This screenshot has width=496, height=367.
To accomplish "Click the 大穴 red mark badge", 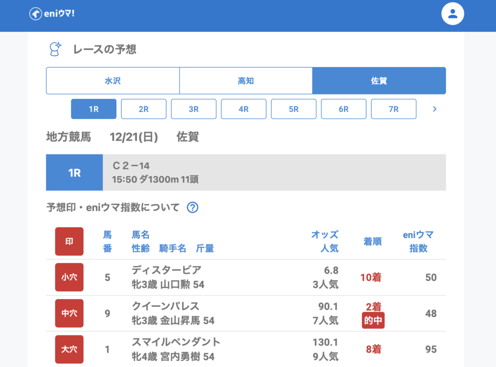I will (x=69, y=349).
